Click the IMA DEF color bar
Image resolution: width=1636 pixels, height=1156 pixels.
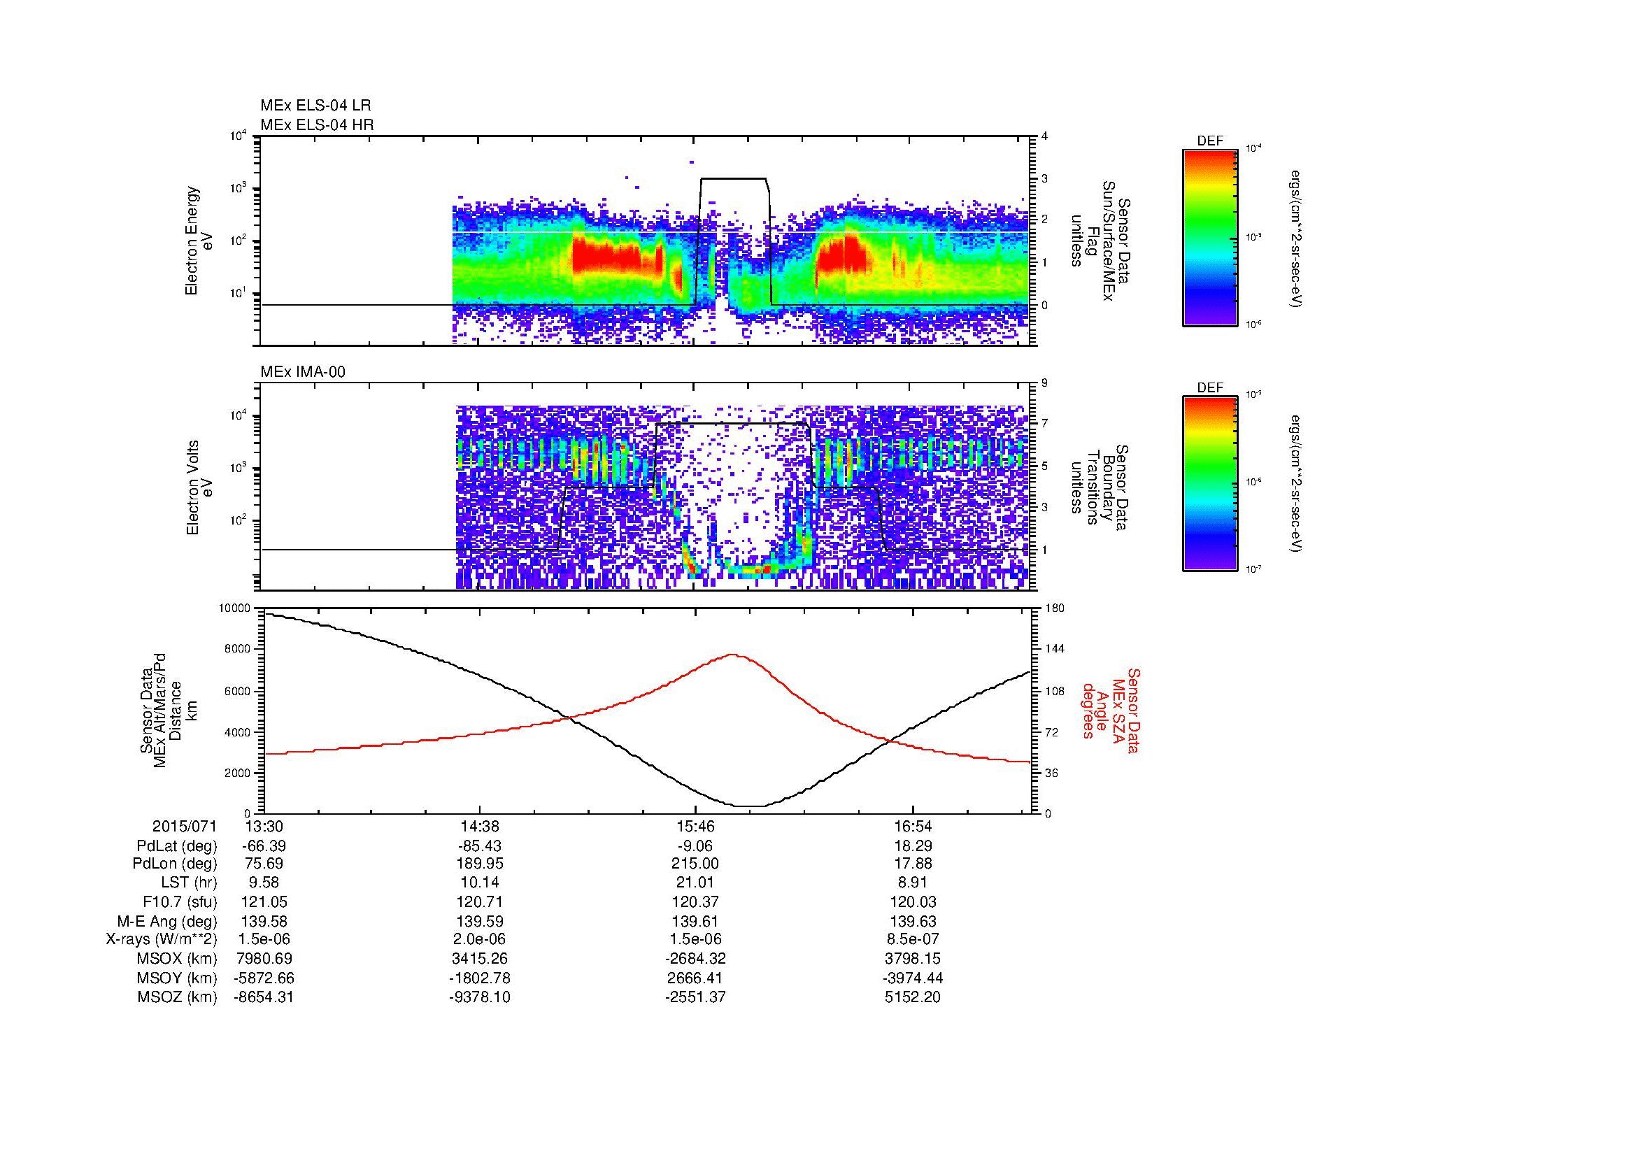pyautogui.click(x=1210, y=484)
